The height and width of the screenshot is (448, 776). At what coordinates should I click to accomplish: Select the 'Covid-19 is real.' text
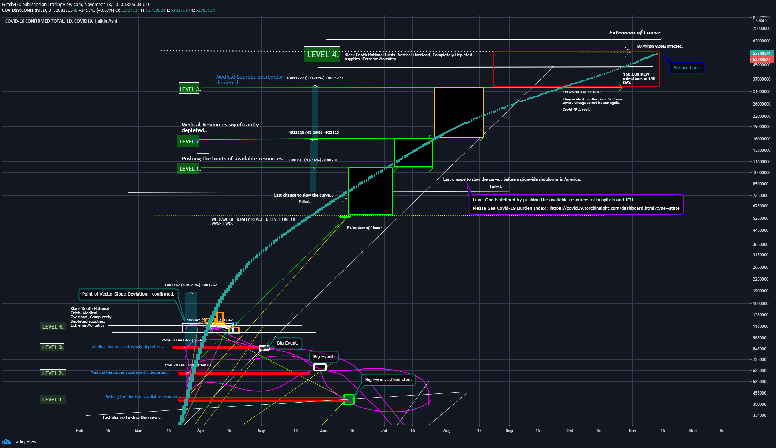click(576, 110)
